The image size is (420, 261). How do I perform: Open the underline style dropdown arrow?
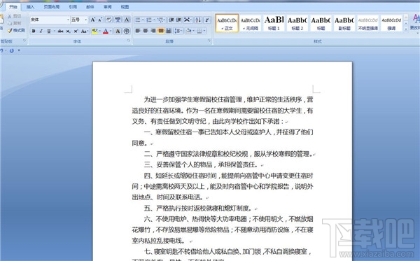pyautogui.click(x=55, y=31)
